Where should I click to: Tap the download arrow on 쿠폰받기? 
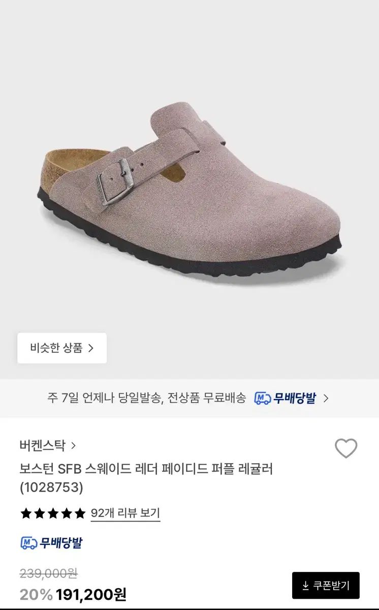[x=305, y=586]
